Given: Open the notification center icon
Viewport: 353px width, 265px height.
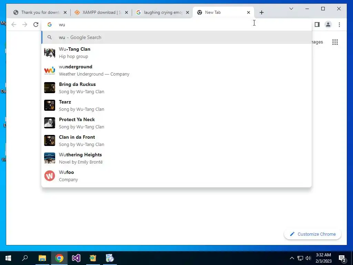Looking at the screenshot, I should pos(342,258).
